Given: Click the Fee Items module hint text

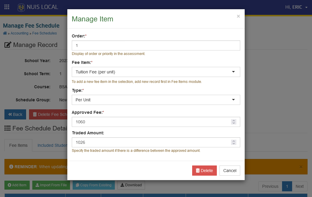Looking at the screenshot, I should (137, 82).
